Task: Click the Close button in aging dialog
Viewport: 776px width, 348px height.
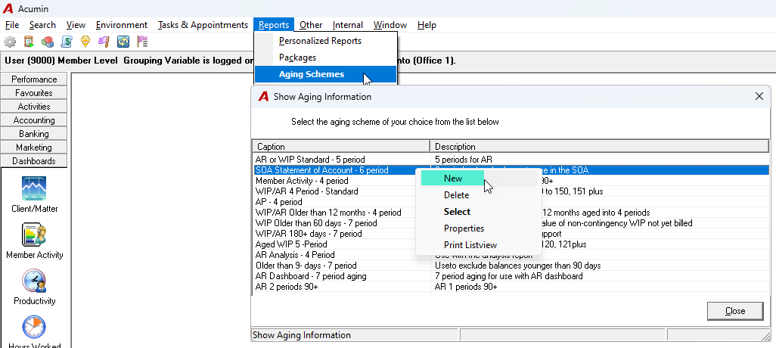Action: (735, 311)
